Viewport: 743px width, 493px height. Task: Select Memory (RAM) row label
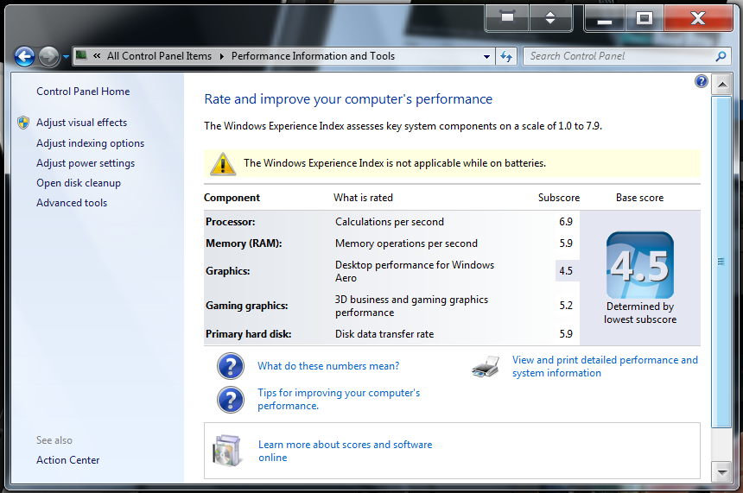click(244, 243)
